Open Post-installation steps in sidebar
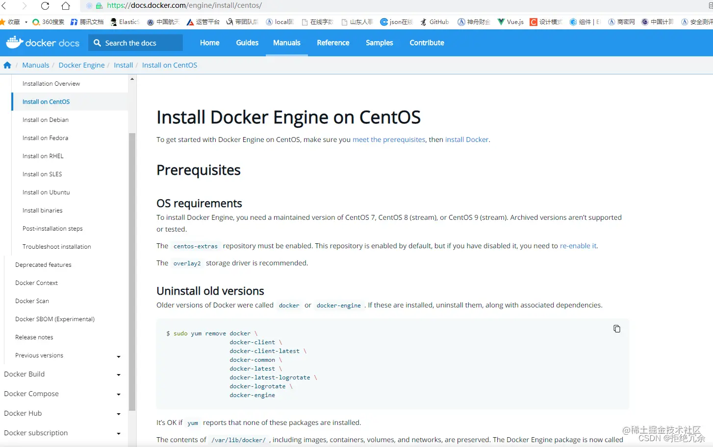 (x=52, y=229)
